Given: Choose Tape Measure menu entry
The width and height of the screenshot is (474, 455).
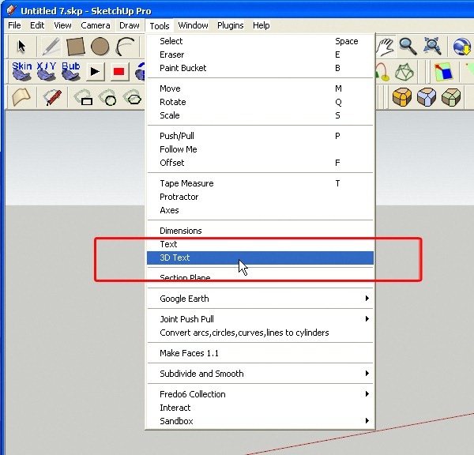Looking at the screenshot, I should [260, 183].
